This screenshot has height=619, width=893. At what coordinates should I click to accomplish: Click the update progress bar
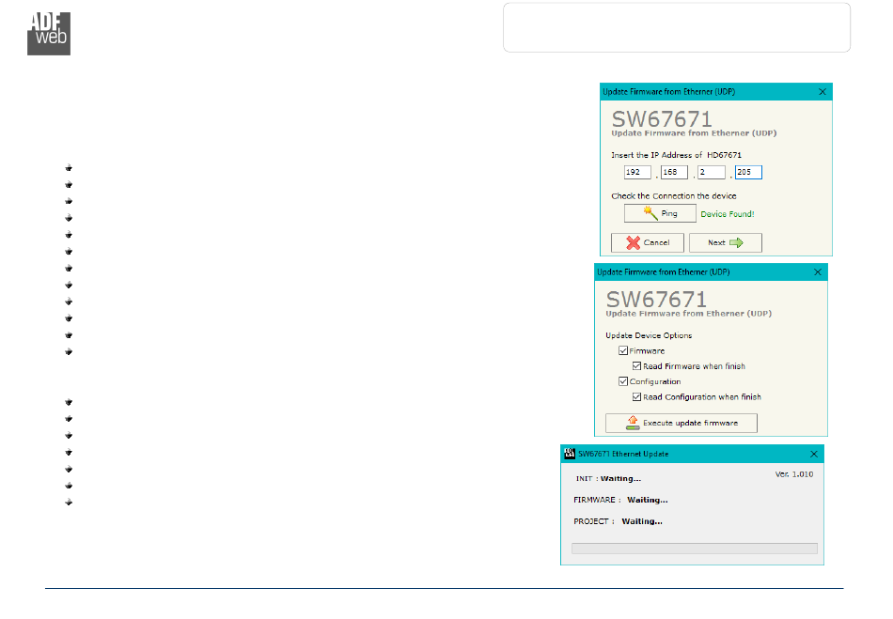coord(695,549)
